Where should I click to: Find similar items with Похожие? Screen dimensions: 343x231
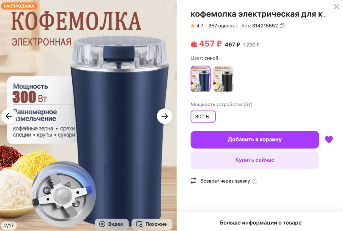(152, 224)
